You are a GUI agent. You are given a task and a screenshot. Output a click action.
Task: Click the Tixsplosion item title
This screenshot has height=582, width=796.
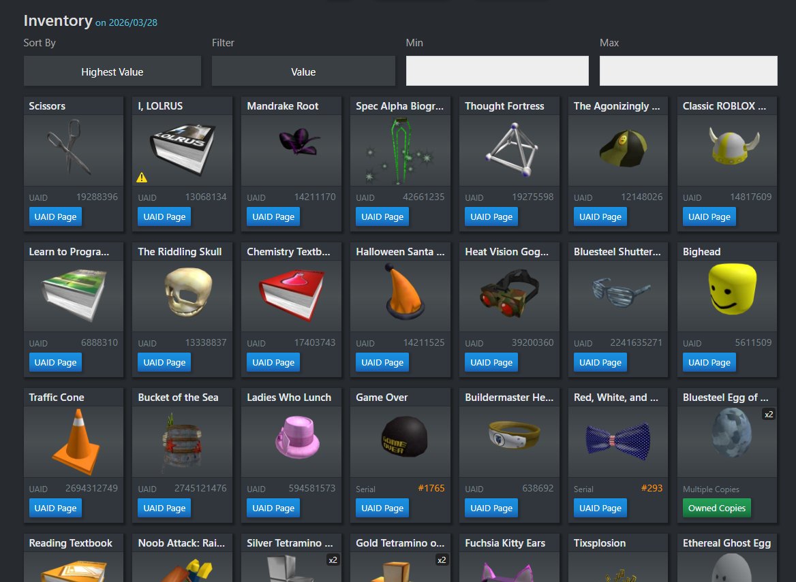coord(600,543)
